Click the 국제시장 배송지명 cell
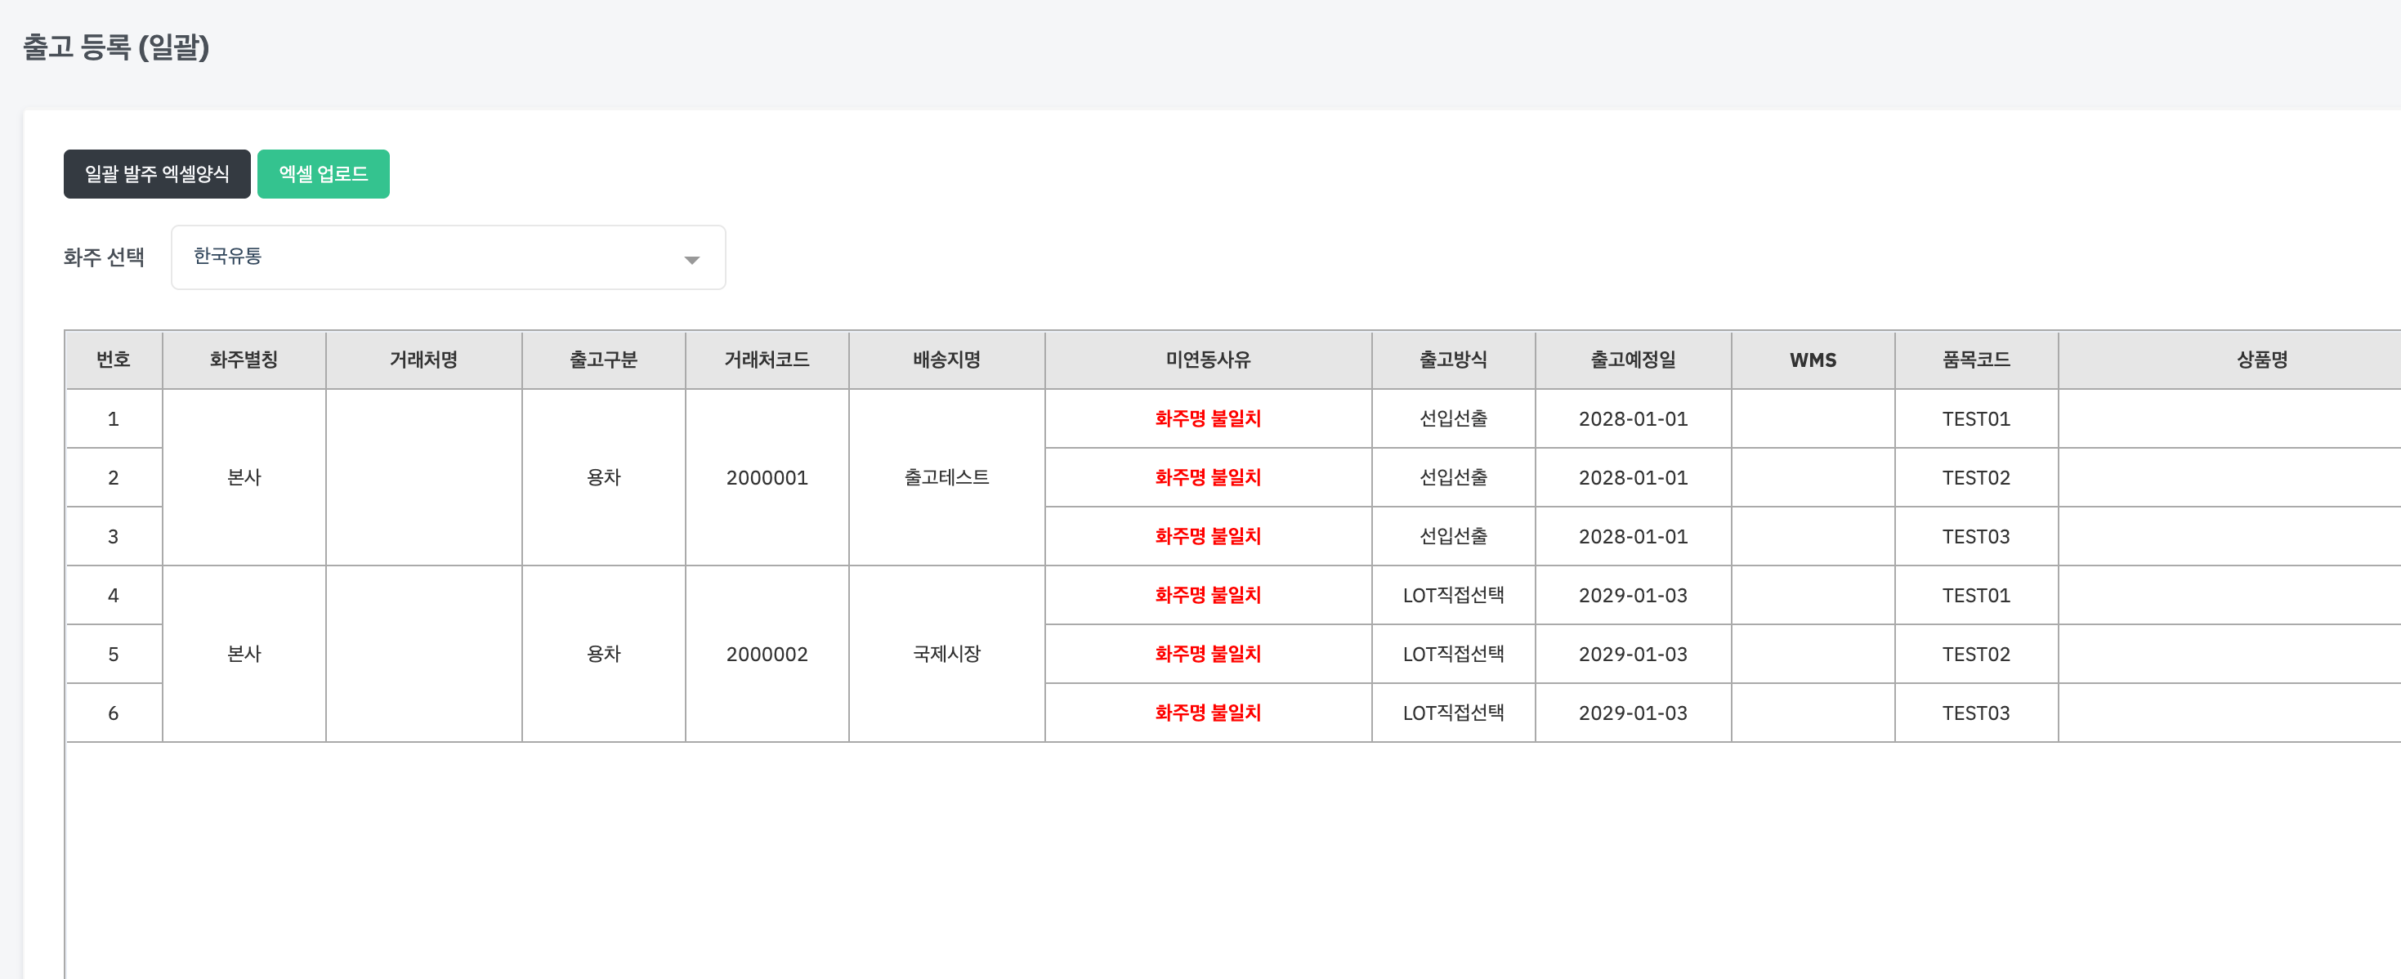Image resolution: width=2401 pixels, height=979 pixels. (946, 654)
